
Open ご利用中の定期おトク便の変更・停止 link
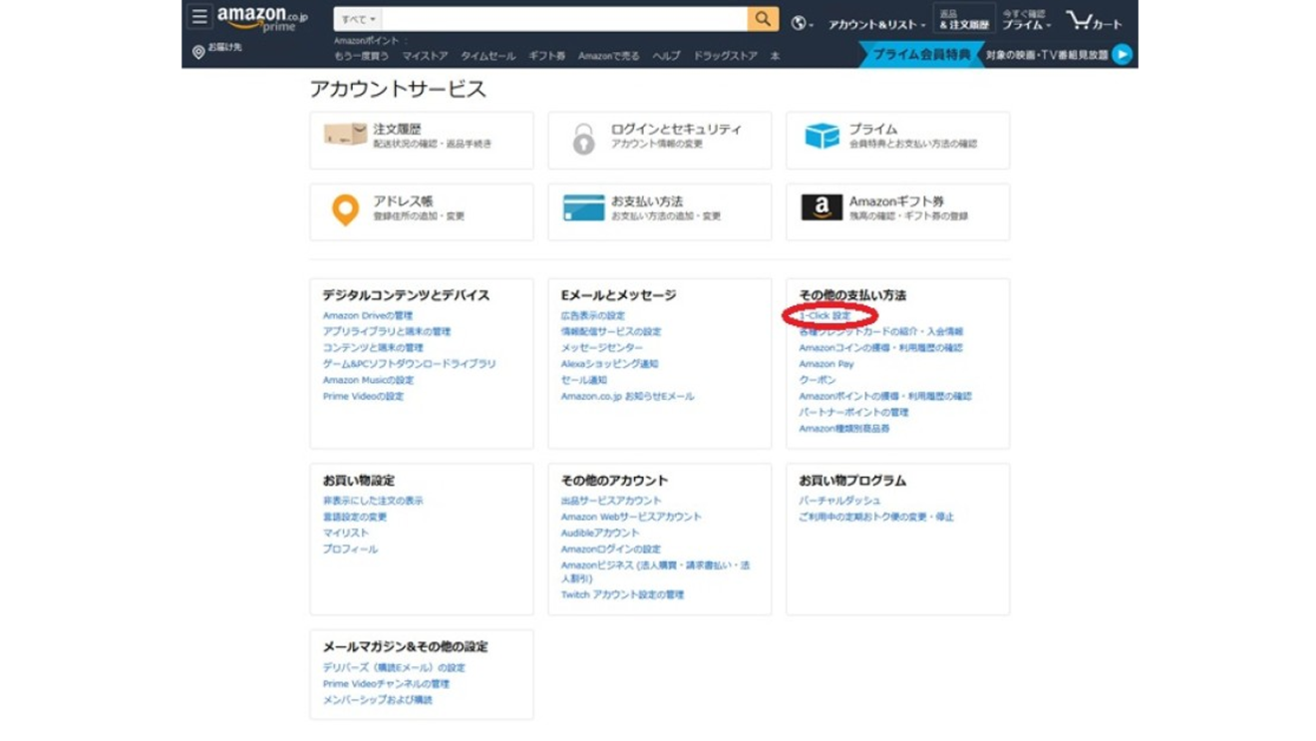876,517
